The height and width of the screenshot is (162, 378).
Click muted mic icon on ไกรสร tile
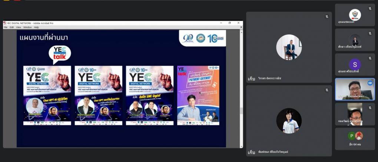pyautogui.click(x=327, y=17)
